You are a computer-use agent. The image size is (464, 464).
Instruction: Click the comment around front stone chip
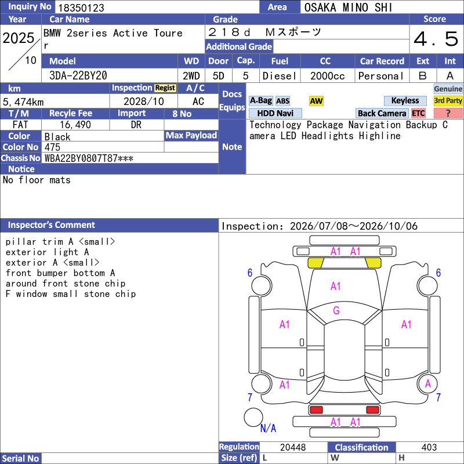(66, 284)
